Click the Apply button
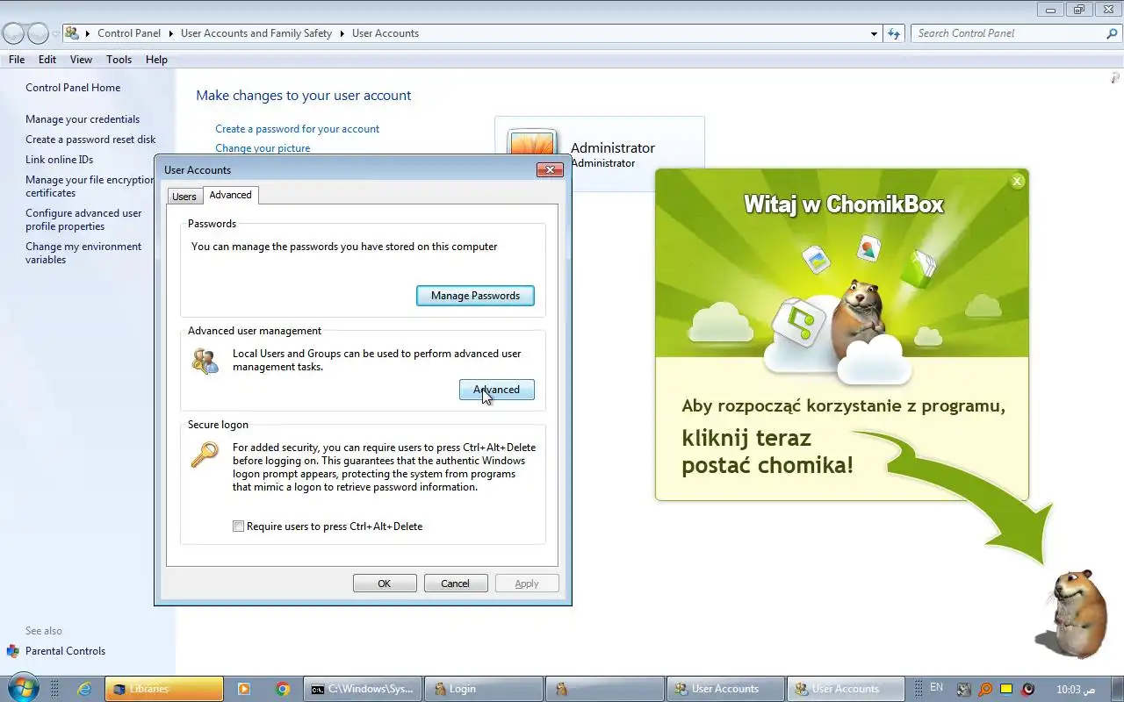This screenshot has height=702, width=1124. (527, 584)
